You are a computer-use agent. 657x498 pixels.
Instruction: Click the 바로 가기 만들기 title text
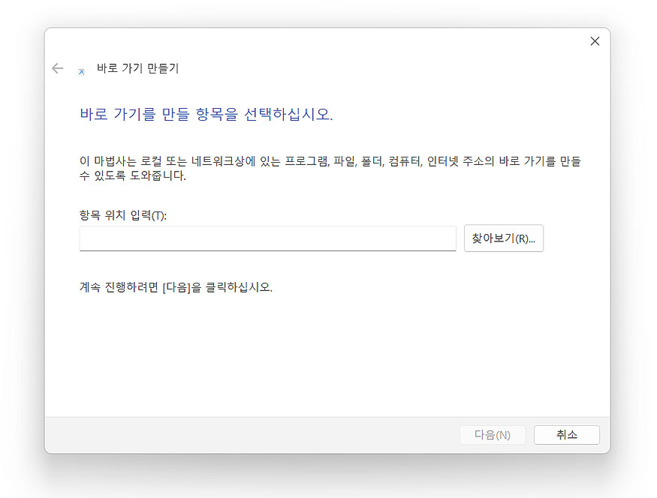[138, 68]
